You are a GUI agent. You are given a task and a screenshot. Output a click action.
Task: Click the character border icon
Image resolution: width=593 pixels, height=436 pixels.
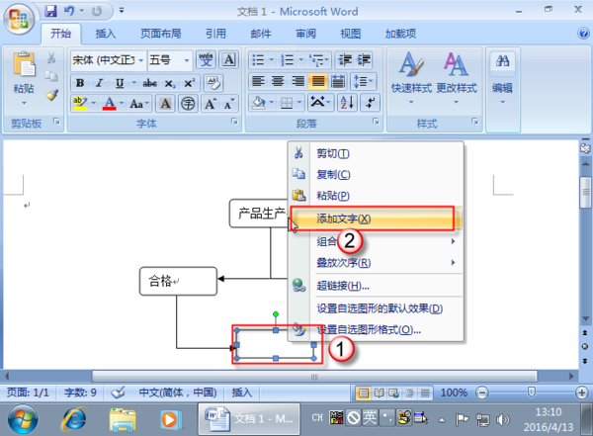(229, 59)
